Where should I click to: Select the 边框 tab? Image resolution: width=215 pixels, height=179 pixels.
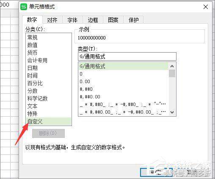(93, 20)
